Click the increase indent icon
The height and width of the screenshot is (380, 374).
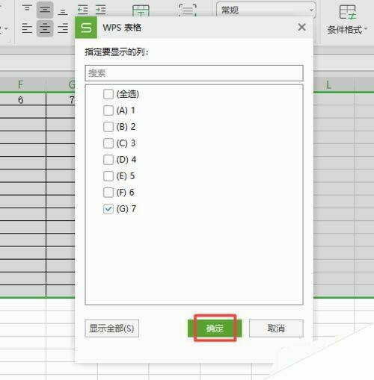coord(100,10)
